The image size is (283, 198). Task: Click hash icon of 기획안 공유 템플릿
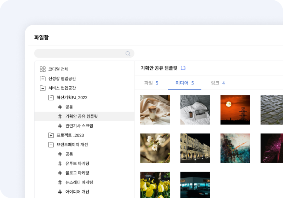[x=60, y=116]
